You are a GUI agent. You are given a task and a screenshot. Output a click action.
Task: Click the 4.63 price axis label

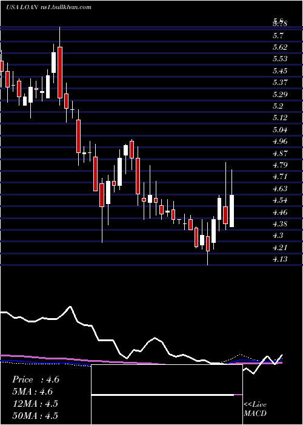280,189
